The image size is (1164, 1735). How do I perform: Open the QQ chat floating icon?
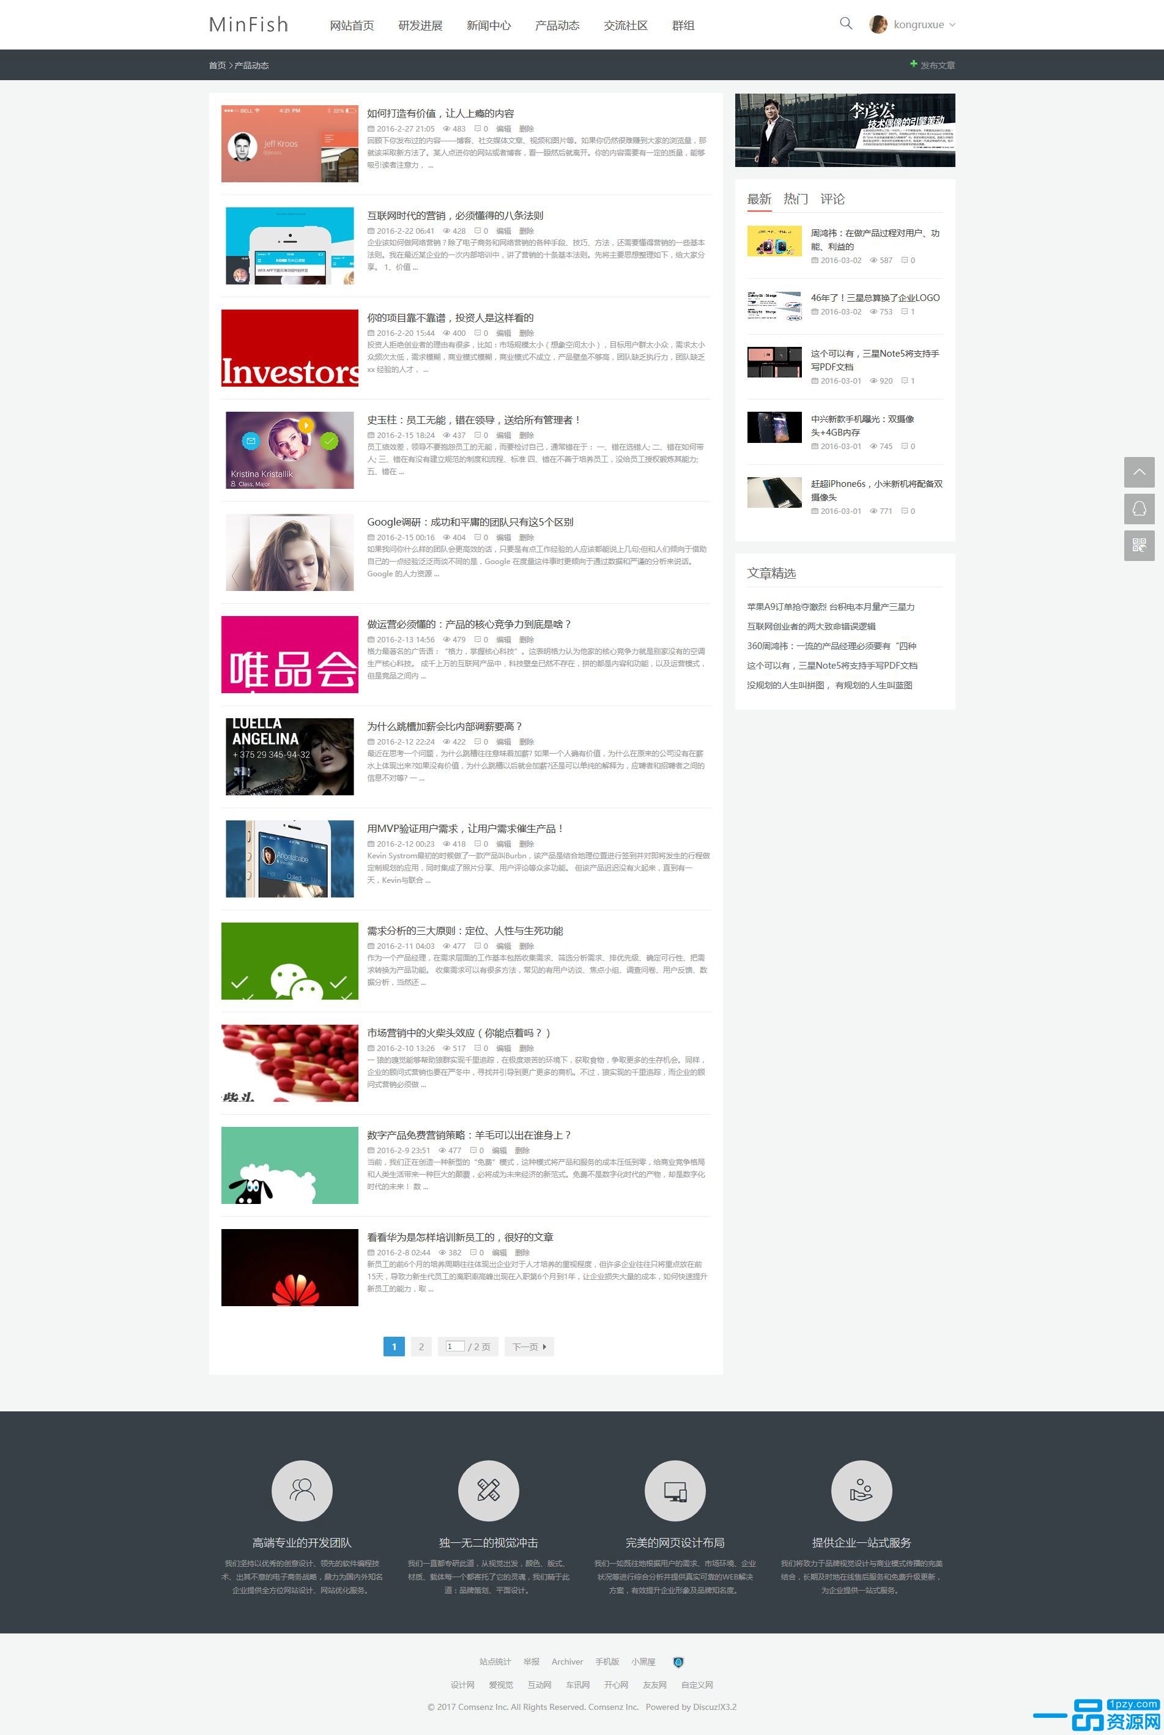pos(1139,508)
